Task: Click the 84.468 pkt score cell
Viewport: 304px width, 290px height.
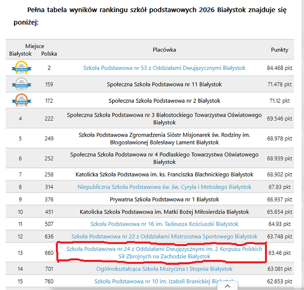Action: click(x=279, y=68)
